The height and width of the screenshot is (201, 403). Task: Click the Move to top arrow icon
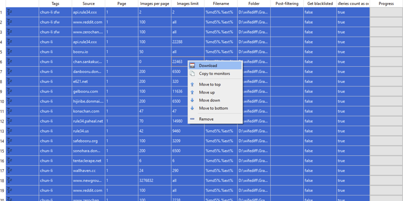point(192,84)
